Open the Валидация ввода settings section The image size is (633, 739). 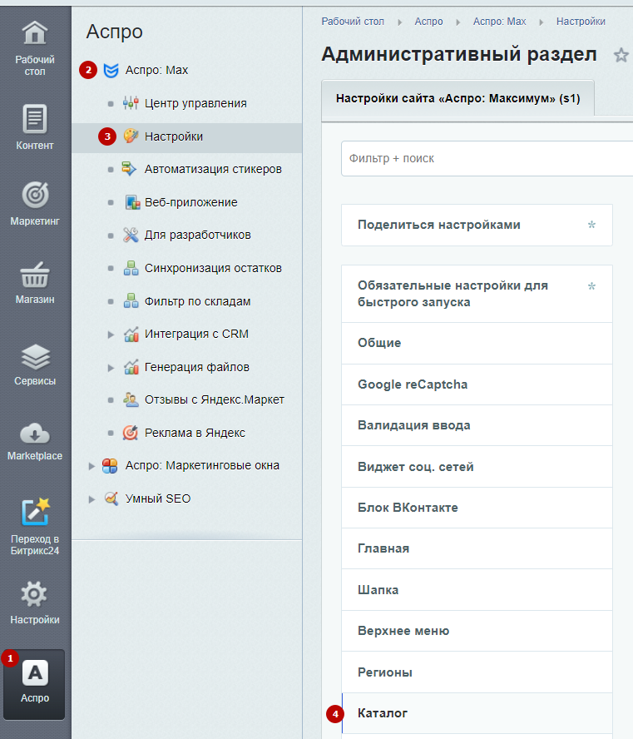click(477, 425)
